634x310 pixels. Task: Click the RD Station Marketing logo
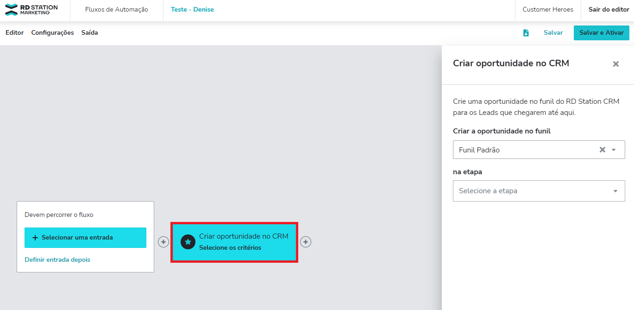(x=31, y=10)
